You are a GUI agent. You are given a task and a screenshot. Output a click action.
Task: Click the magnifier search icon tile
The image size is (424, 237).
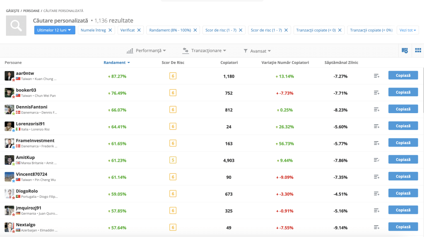16,26
